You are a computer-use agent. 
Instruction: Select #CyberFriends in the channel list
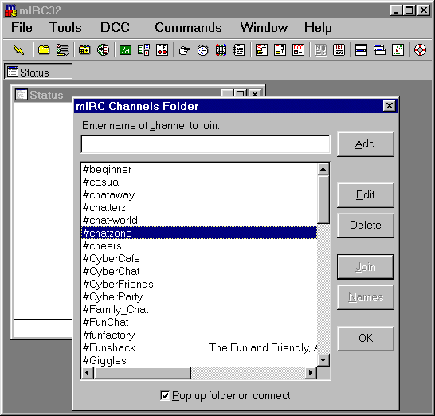199,284
